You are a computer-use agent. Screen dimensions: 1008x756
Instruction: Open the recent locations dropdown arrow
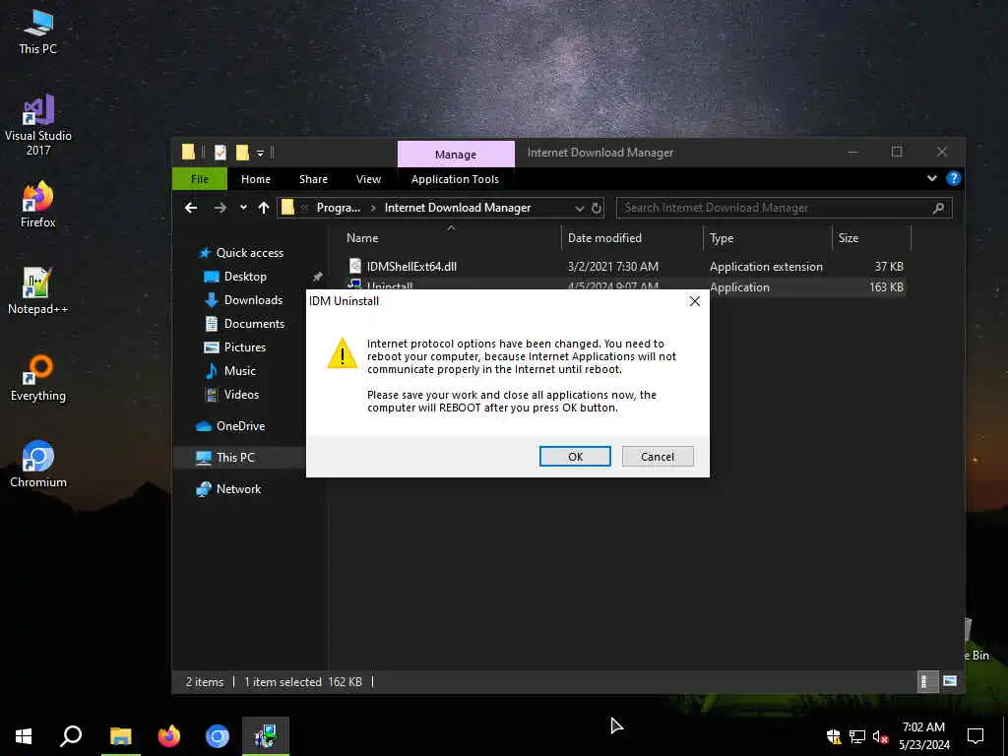243,208
